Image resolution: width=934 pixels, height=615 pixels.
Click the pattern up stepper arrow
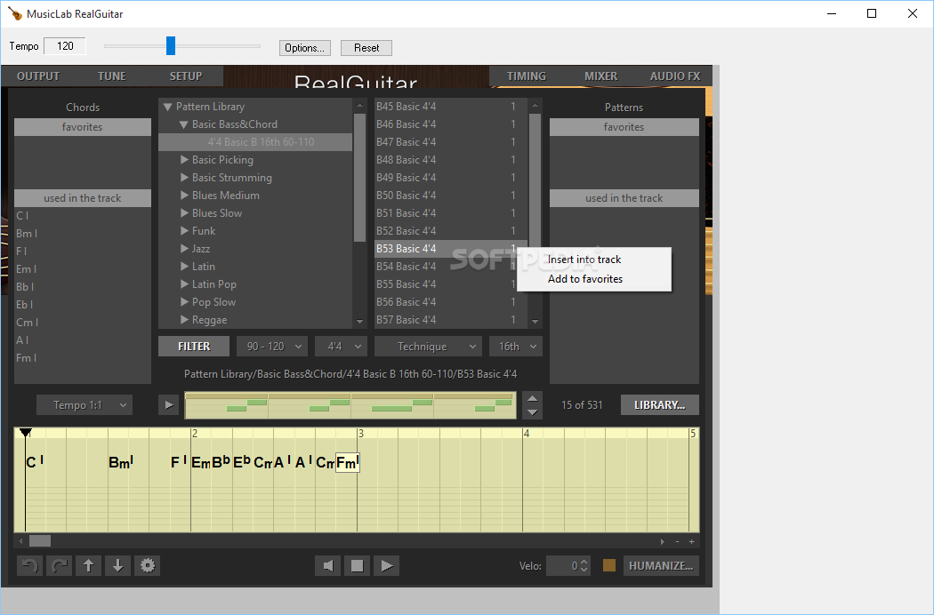click(533, 399)
